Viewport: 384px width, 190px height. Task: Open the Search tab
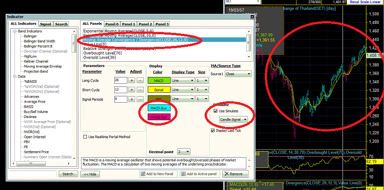pos(61,24)
